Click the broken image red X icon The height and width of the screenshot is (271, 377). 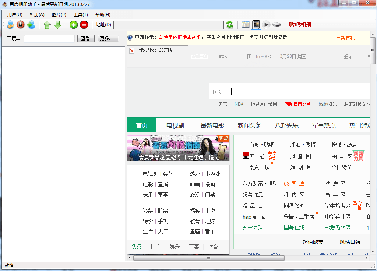tap(132, 51)
